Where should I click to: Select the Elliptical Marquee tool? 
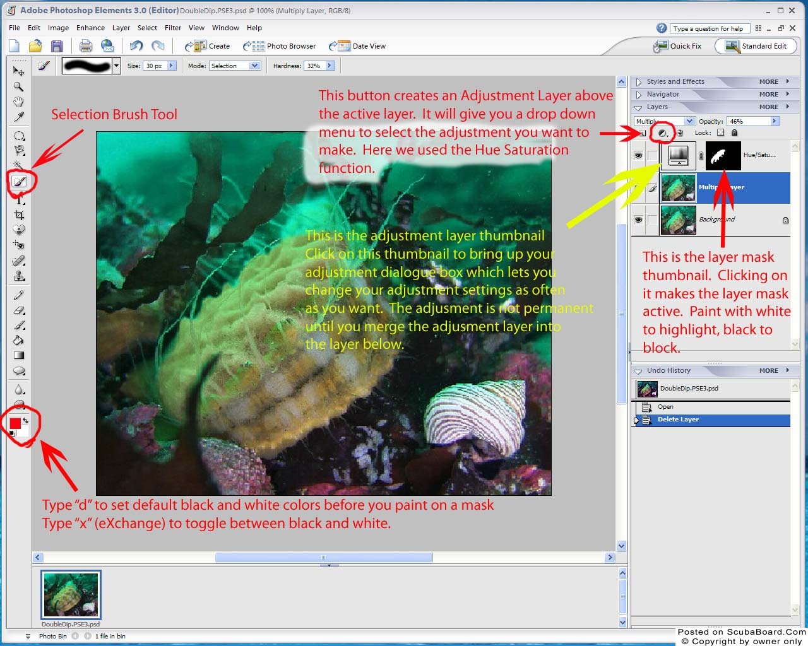(19, 136)
